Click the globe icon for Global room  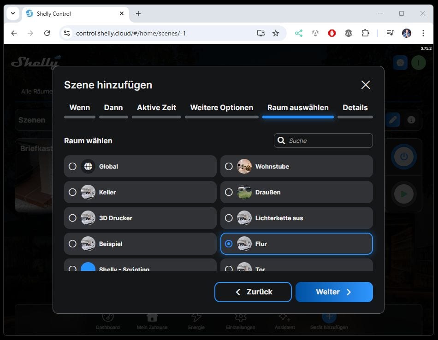point(88,166)
